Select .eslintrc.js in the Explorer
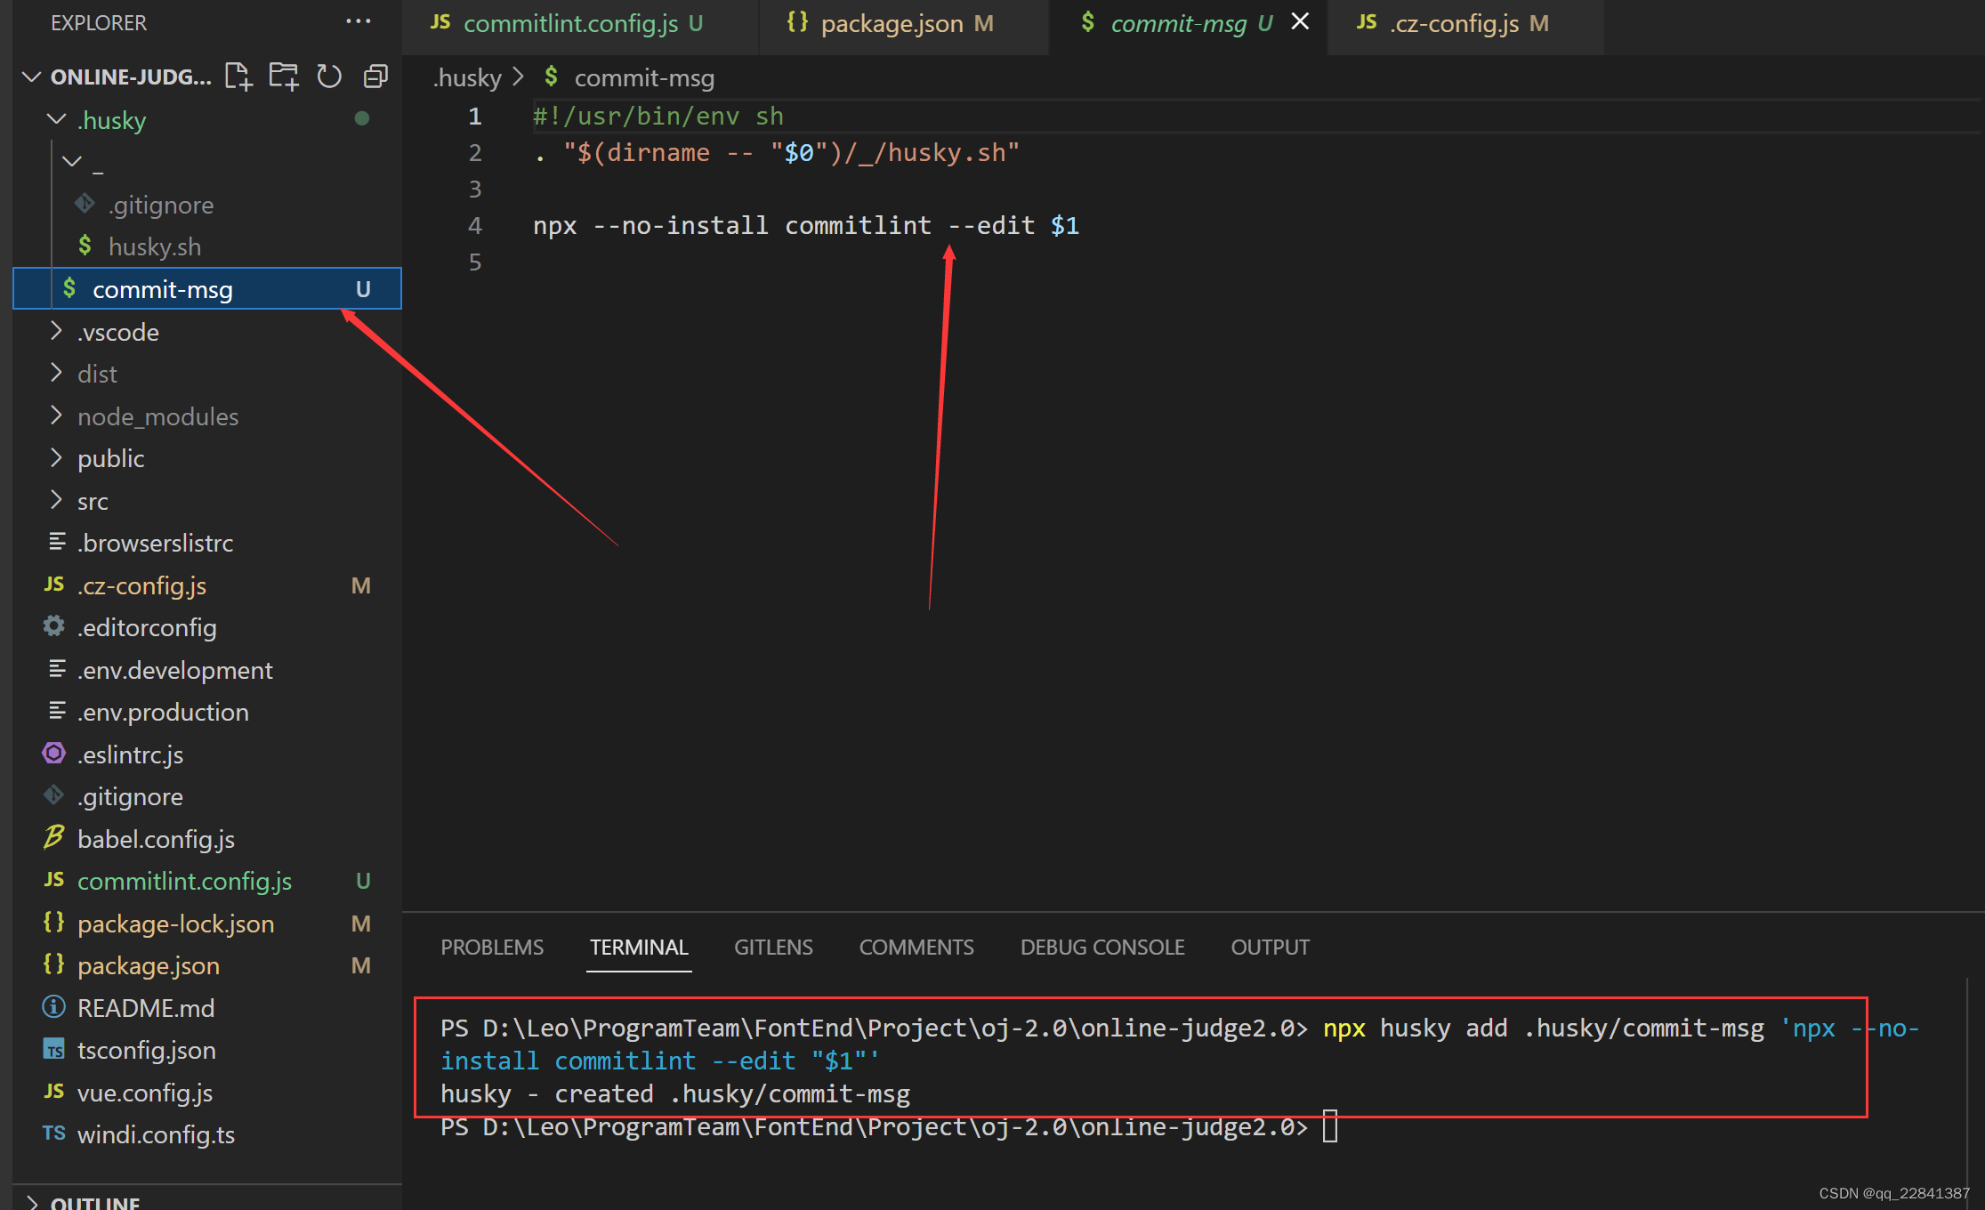Viewport: 1985px width, 1210px height. pyautogui.click(x=131, y=754)
